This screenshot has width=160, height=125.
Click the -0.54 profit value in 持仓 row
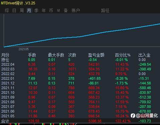click(92, 60)
